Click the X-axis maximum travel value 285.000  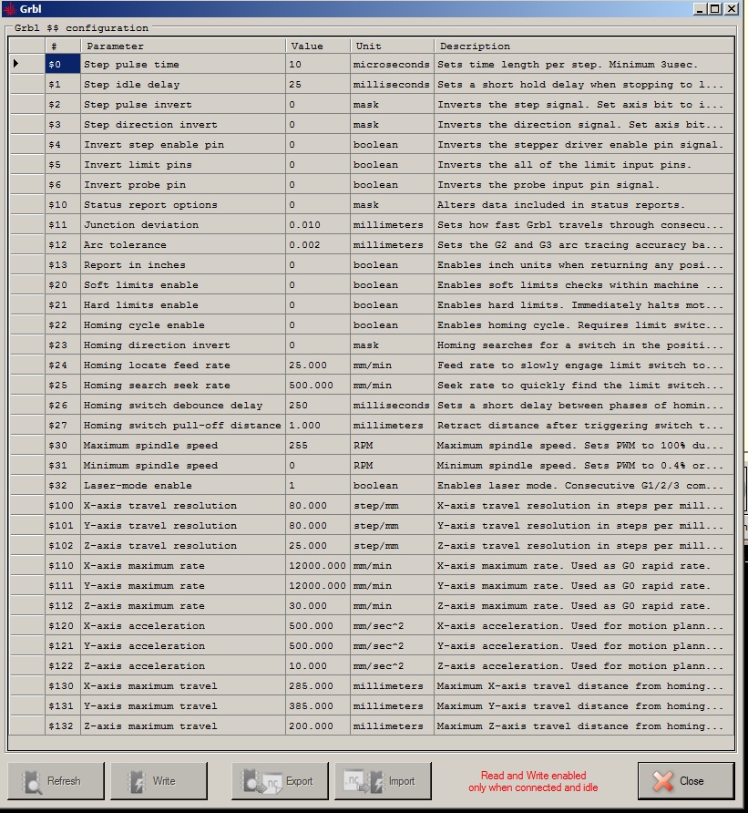click(318, 685)
